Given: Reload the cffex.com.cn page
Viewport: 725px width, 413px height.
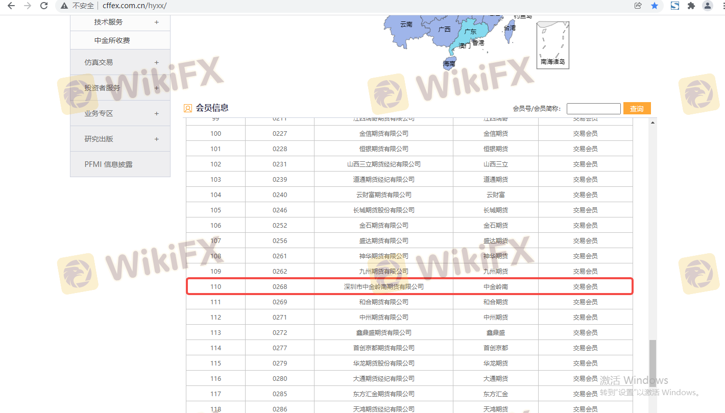Looking at the screenshot, I should point(44,6).
